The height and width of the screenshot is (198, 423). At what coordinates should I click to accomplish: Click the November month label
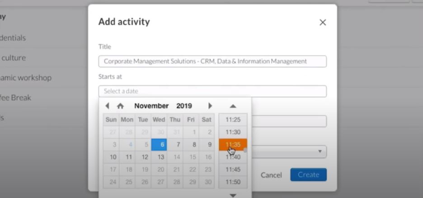151,106
